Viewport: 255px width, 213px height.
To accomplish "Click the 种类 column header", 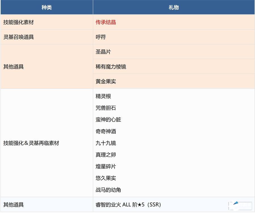I will 47,7.
